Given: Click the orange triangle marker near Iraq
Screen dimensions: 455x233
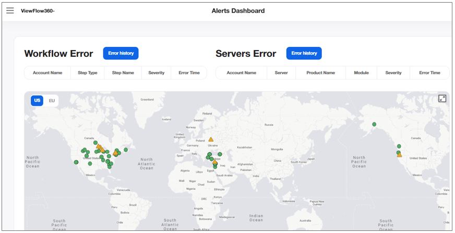Looking at the screenshot, I should point(215,162).
